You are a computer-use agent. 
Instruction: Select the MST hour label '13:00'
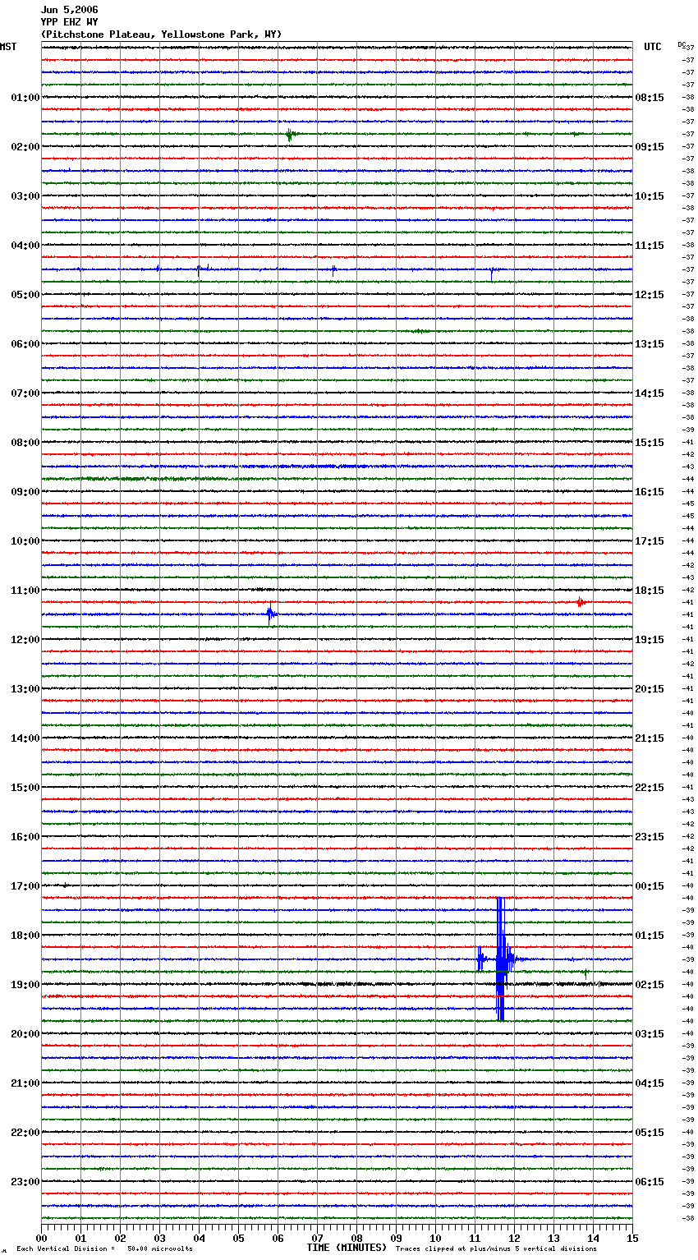point(25,689)
